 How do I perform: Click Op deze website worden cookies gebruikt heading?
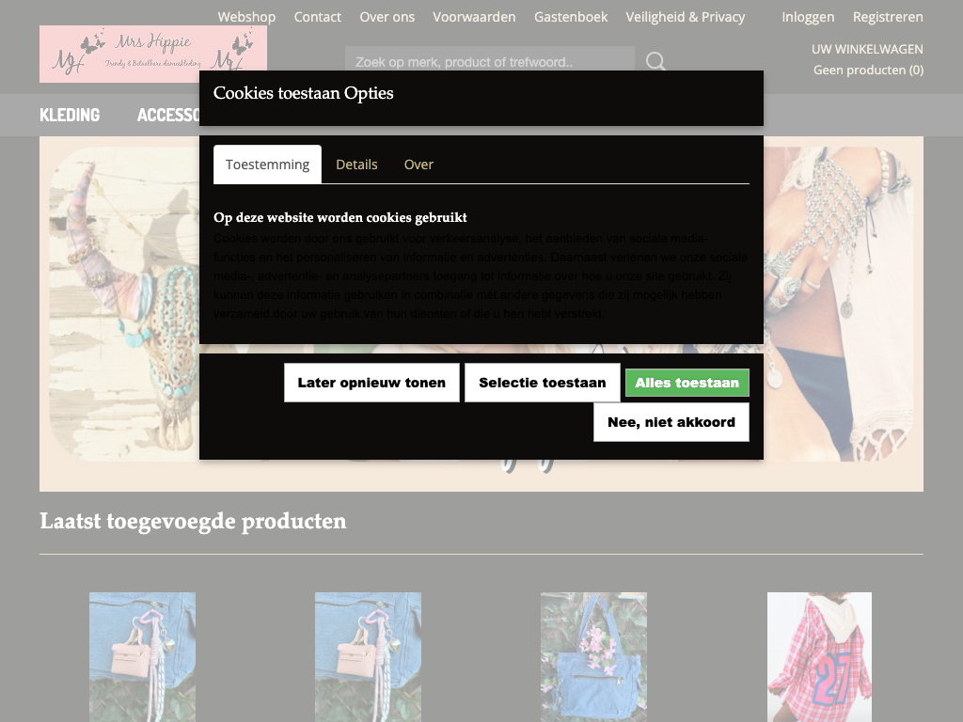(340, 217)
